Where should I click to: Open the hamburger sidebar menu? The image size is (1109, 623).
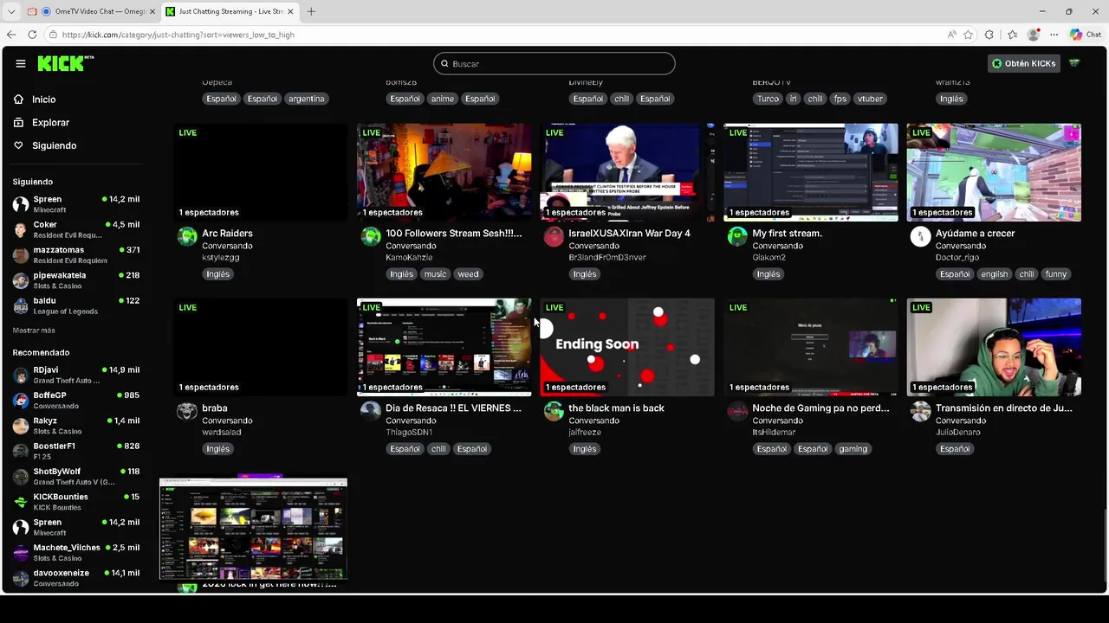pyautogui.click(x=21, y=63)
